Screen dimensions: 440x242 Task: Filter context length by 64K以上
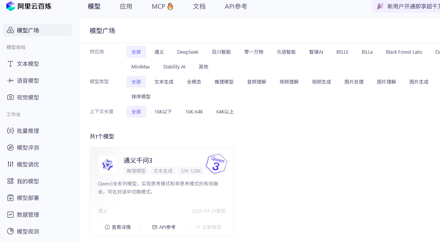[225, 112]
